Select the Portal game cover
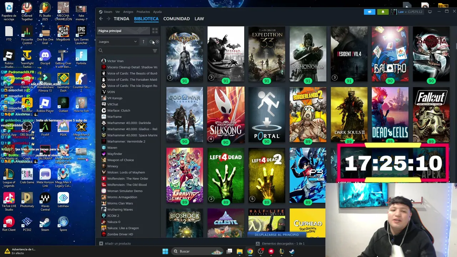 (x=267, y=115)
